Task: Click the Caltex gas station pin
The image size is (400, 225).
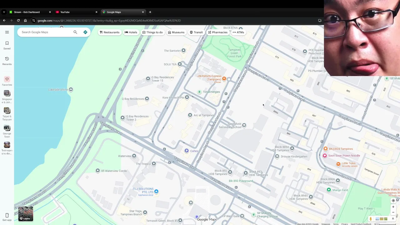Action: [x=187, y=151]
